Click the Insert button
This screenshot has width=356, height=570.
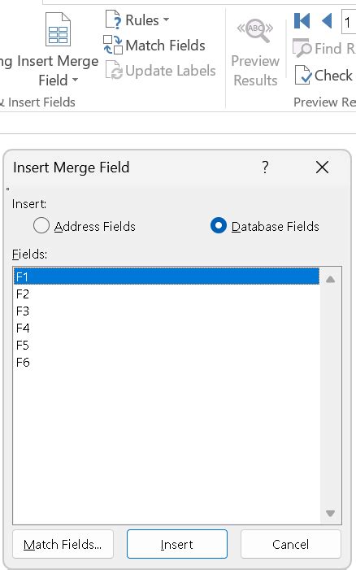click(x=177, y=544)
